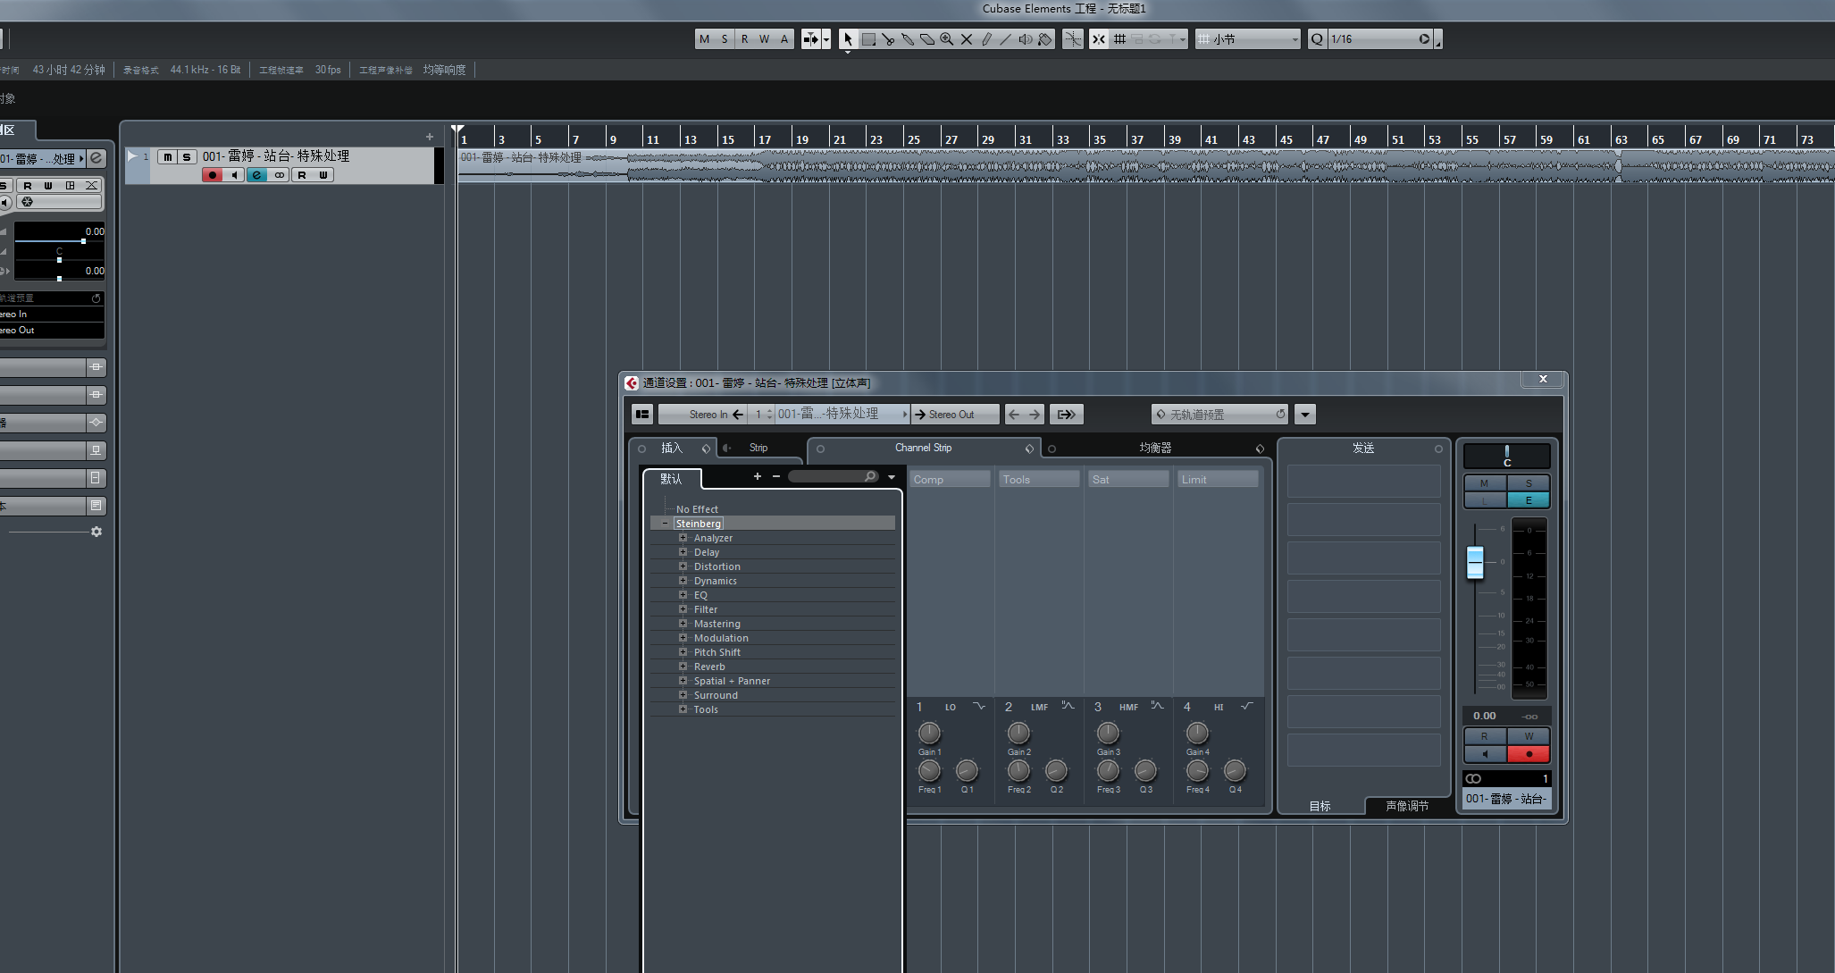
Task: Open the grid type 小节 dropdown
Action: coord(1248,39)
